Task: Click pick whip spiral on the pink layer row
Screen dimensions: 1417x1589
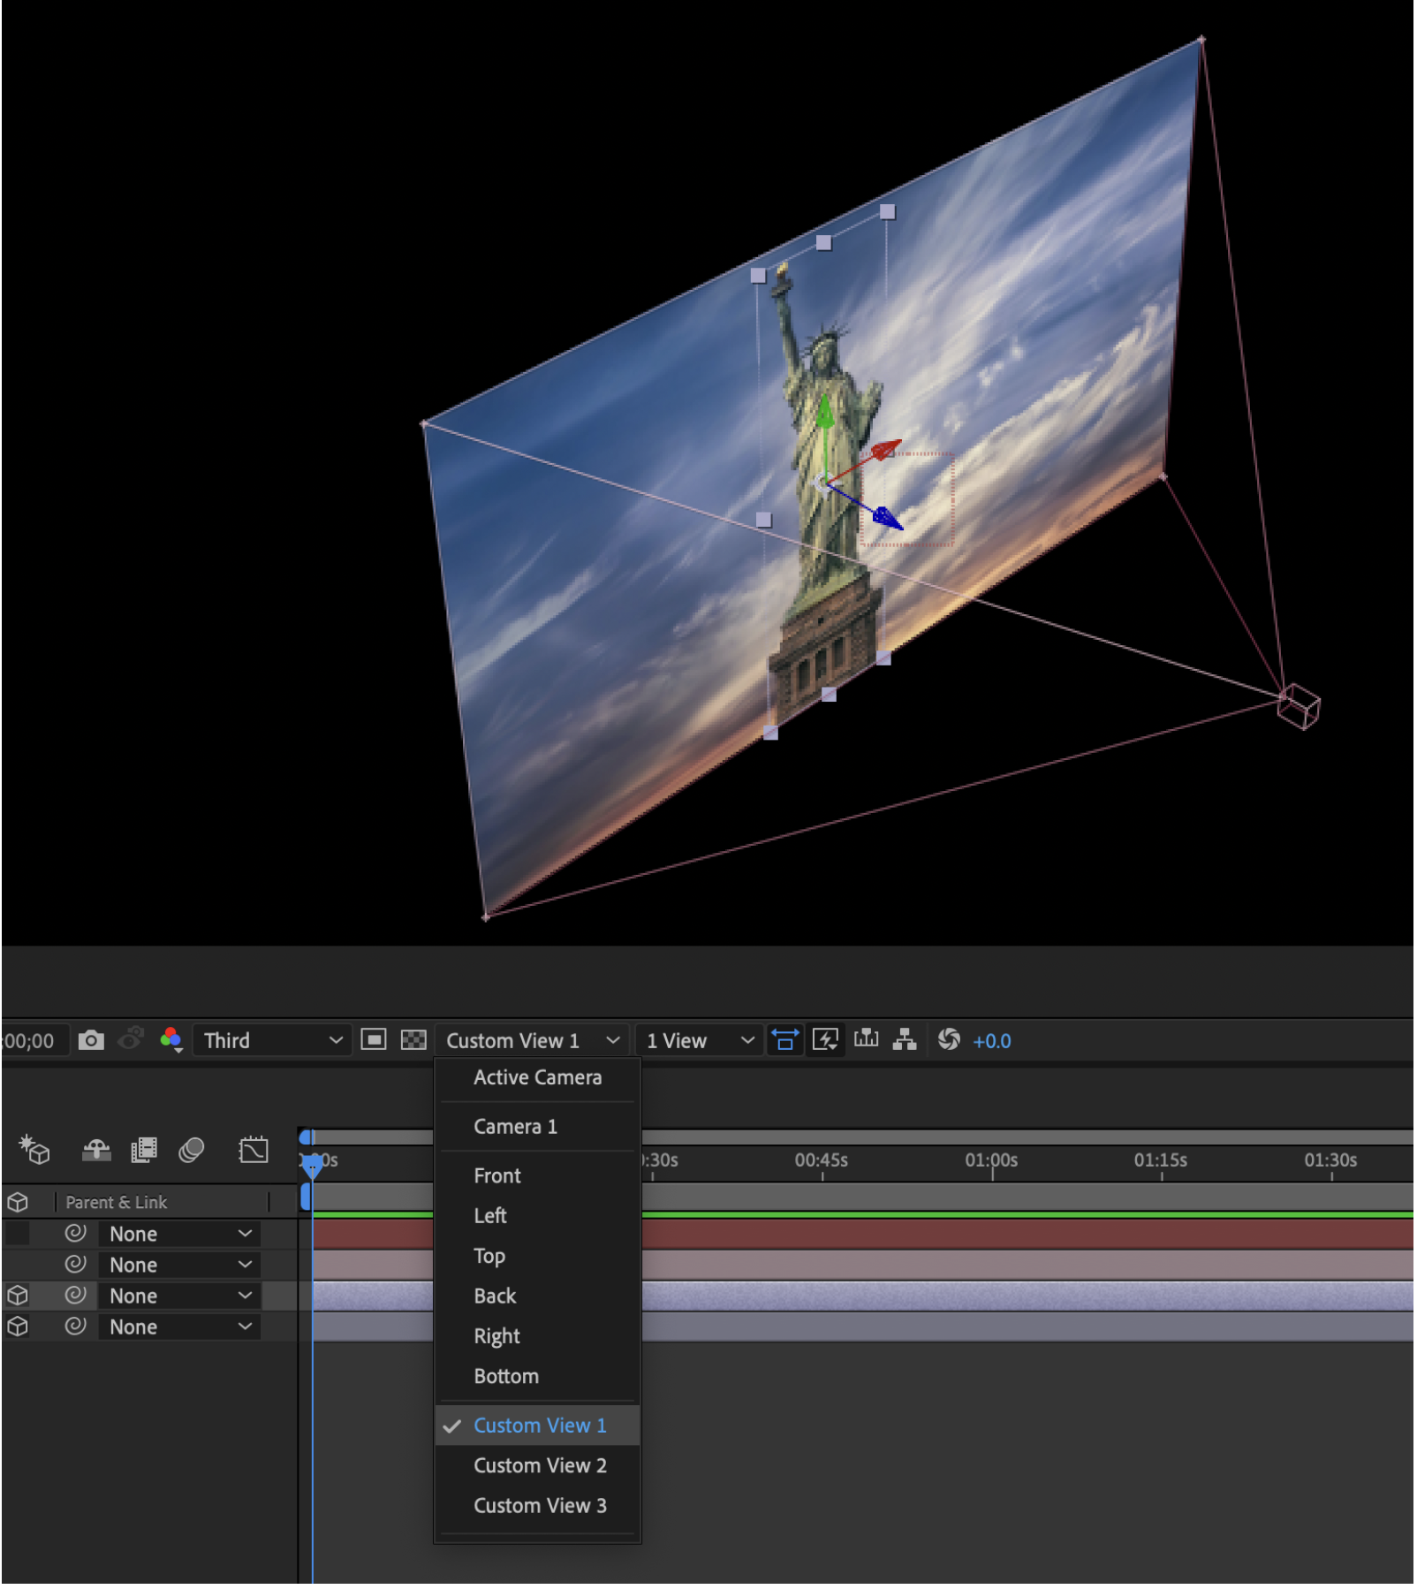Action: tap(76, 1264)
